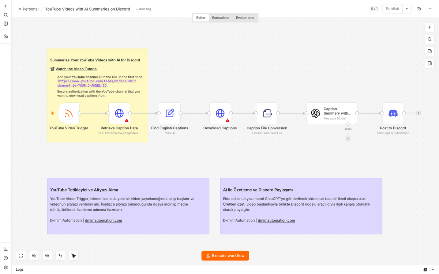The width and height of the screenshot is (439, 274).
Task: Open dmimautomation.com link in left purple note
Action: tap(104, 220)
